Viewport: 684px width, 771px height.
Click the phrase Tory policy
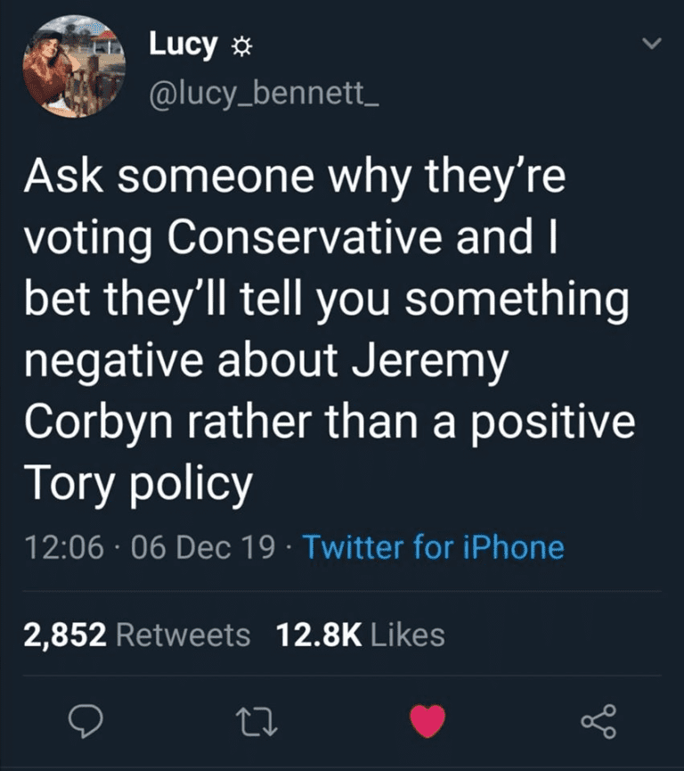(138, 485)
